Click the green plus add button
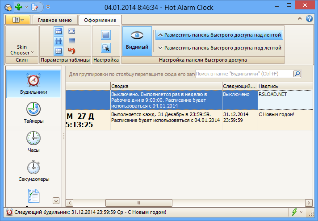 point(19,7)
